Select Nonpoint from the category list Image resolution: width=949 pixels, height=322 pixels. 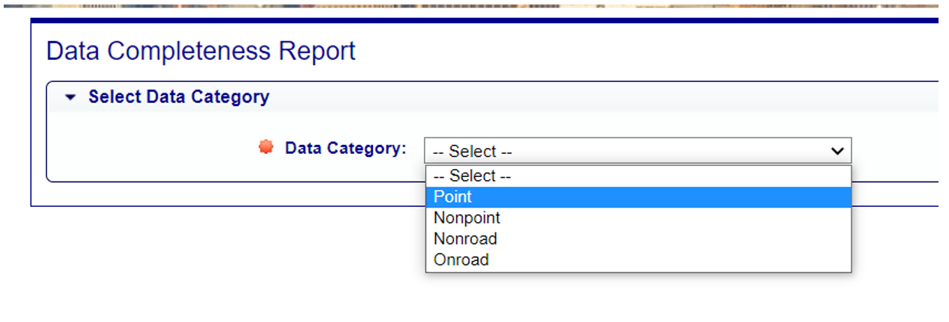(638, 218)
